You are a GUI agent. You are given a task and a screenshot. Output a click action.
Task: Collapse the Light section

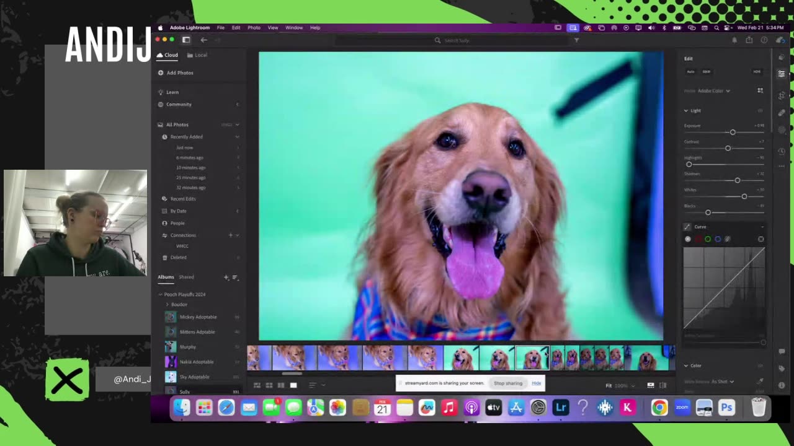[x=686, y=111]
